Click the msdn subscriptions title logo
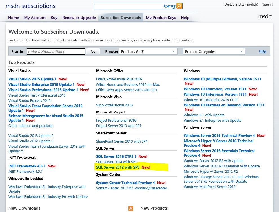The image size is (279, 212). [31, 6]
